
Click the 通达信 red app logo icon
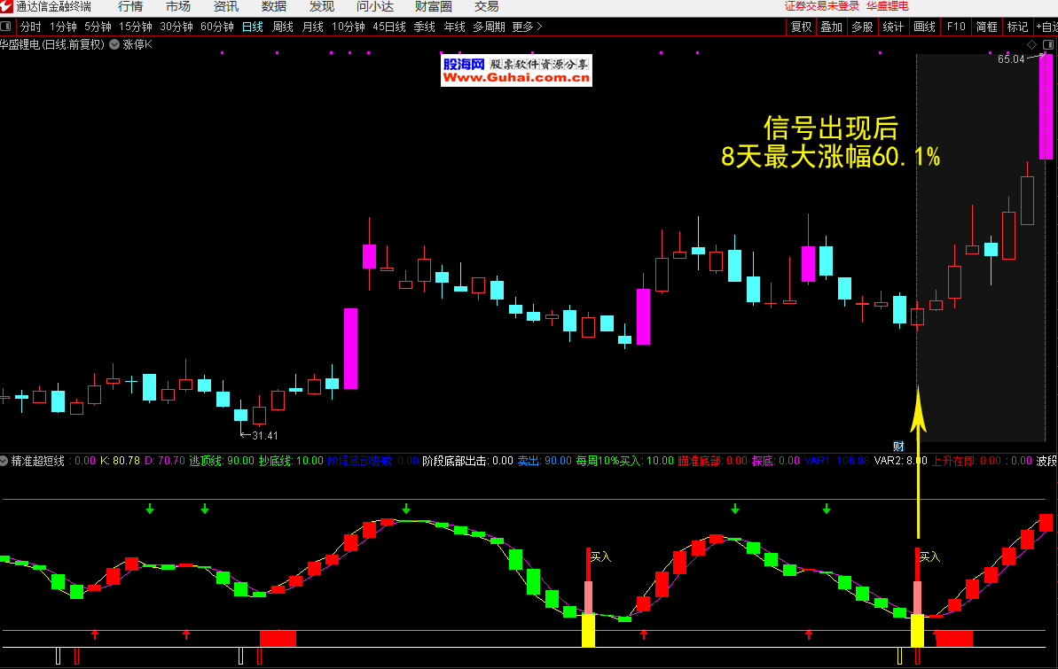coord(7,7)
